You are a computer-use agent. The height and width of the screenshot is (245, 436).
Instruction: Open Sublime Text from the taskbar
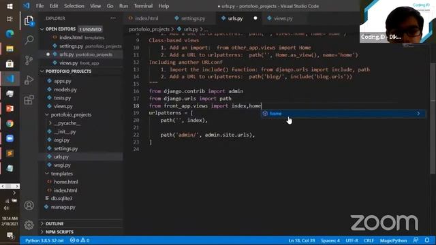click(x=10, y=153)
